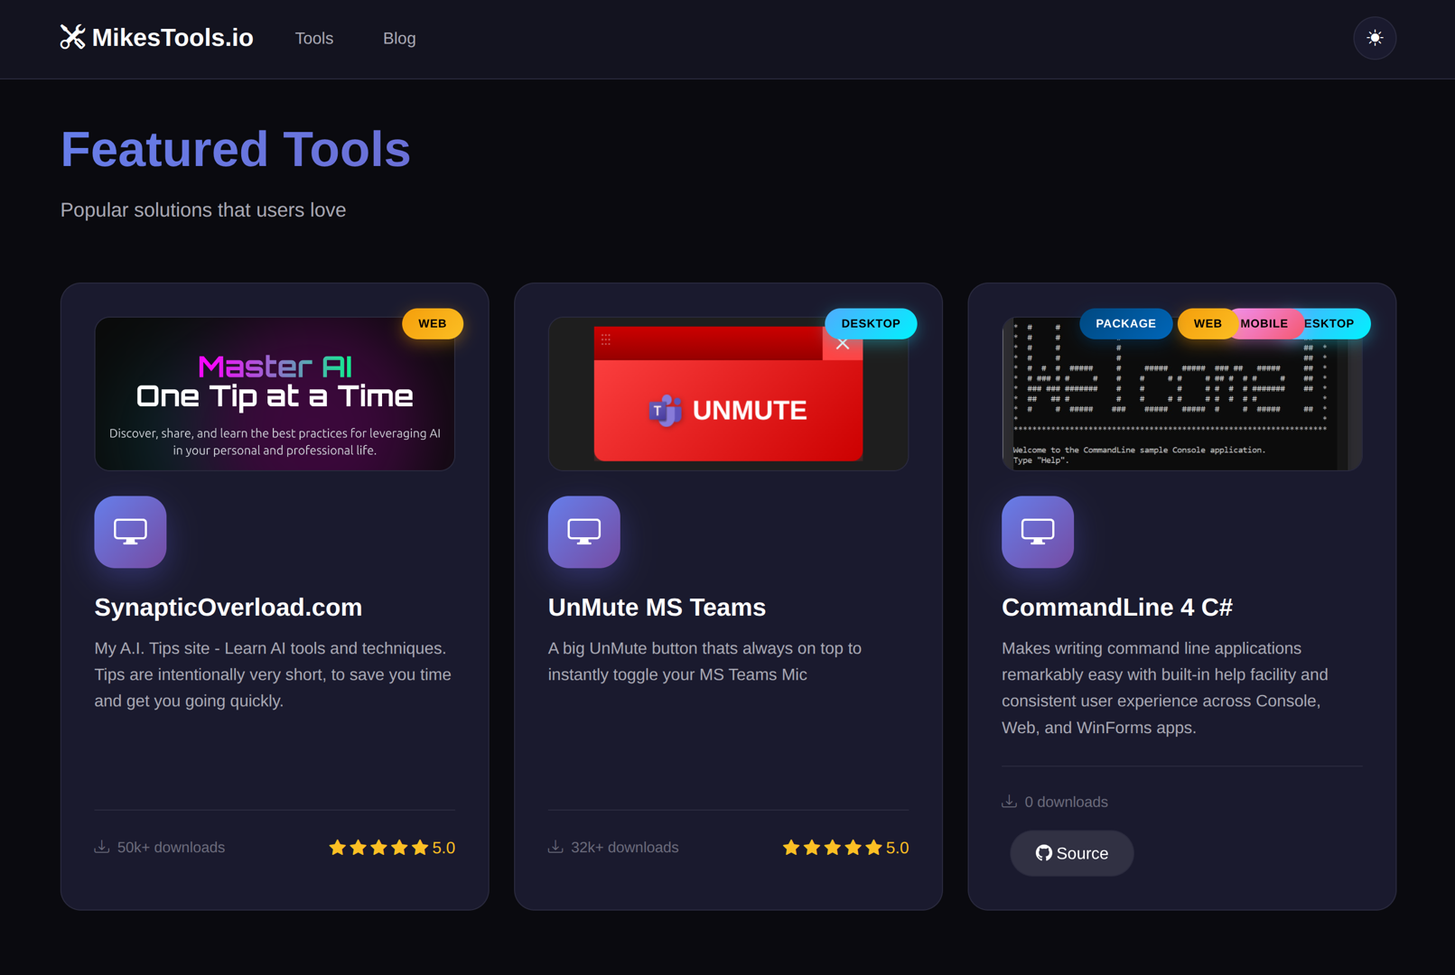Toggle the light/dark theme switch

point(1375,38)
